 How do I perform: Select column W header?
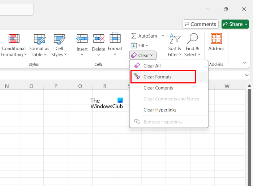click(227, 86)
